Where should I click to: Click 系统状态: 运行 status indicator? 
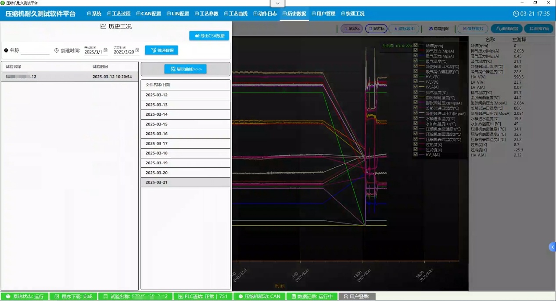(24, 297)
